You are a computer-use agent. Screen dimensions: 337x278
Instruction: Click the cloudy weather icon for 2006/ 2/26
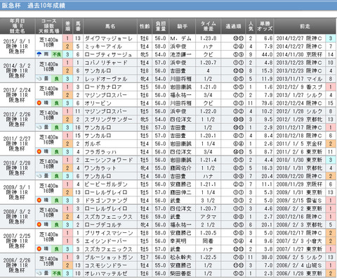[39, 273]
